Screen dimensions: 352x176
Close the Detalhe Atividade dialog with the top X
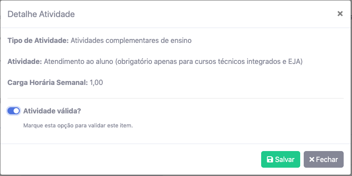(340, 14)
